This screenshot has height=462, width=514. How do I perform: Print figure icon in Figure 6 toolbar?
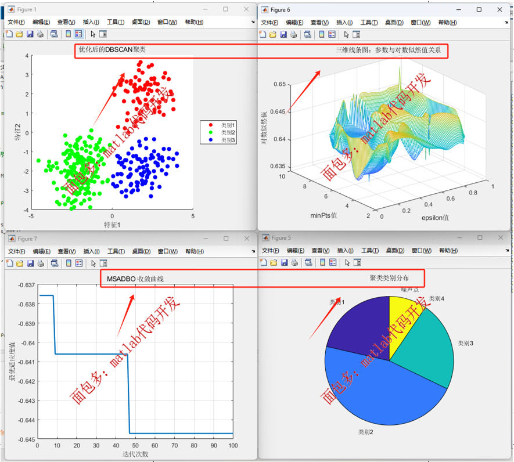pyautogui.click(x=294, y=34)
